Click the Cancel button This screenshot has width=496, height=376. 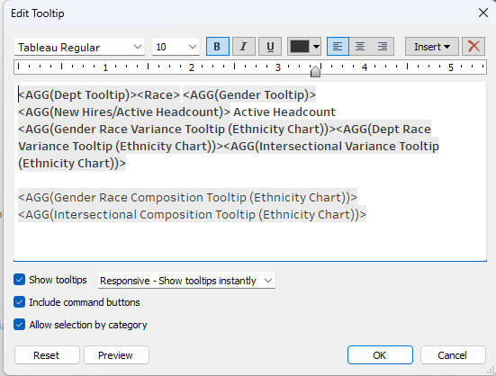coord(453,355)
